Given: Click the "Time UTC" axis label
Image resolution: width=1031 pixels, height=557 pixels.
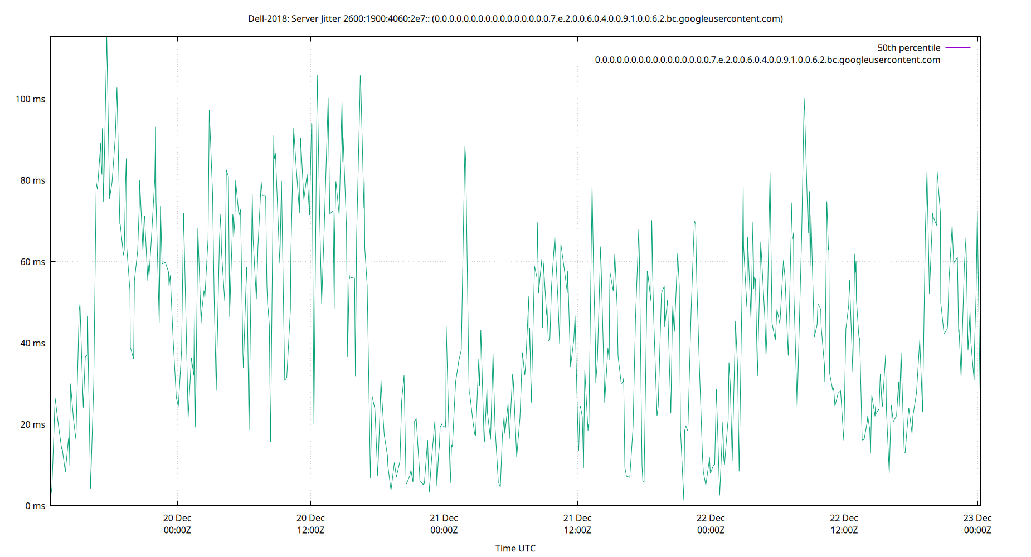Looking at the screenshot, I should [x=515, y=548].
